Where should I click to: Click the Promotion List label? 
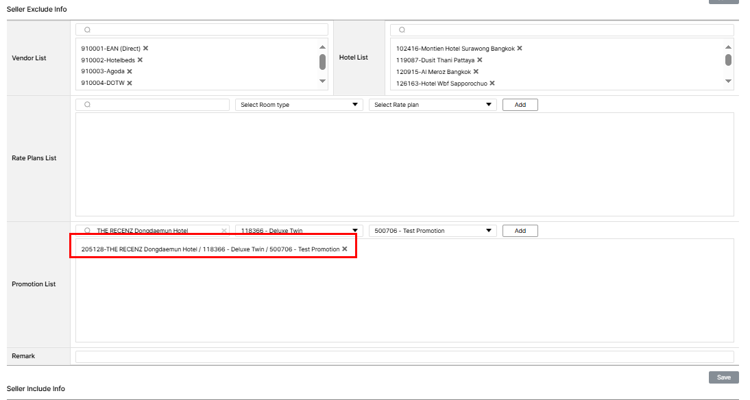[x=34, y=284]
